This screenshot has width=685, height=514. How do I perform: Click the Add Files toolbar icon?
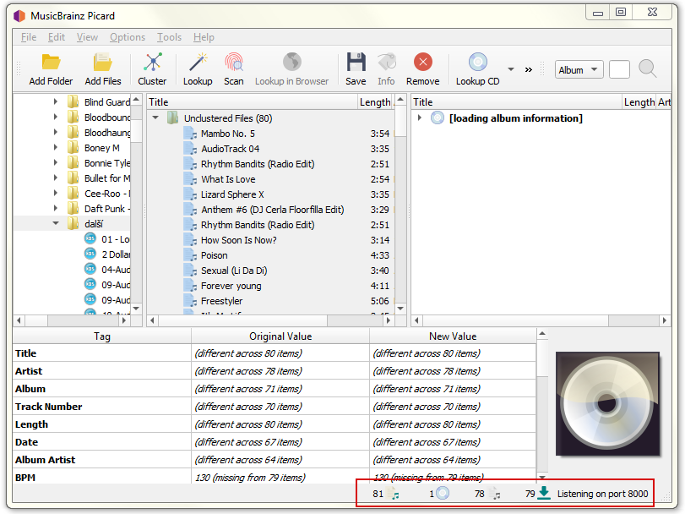coord(103,63)
